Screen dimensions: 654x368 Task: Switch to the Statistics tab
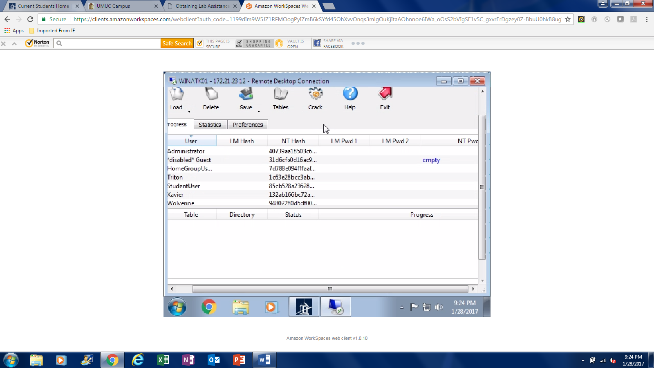pyautogui.click(x=210, y=125)
